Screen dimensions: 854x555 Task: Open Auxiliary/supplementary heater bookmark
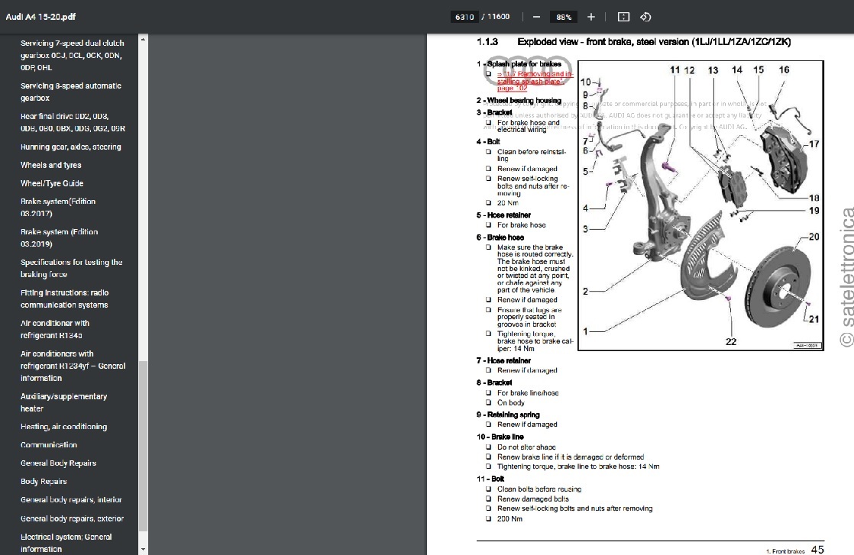point(63,402)
